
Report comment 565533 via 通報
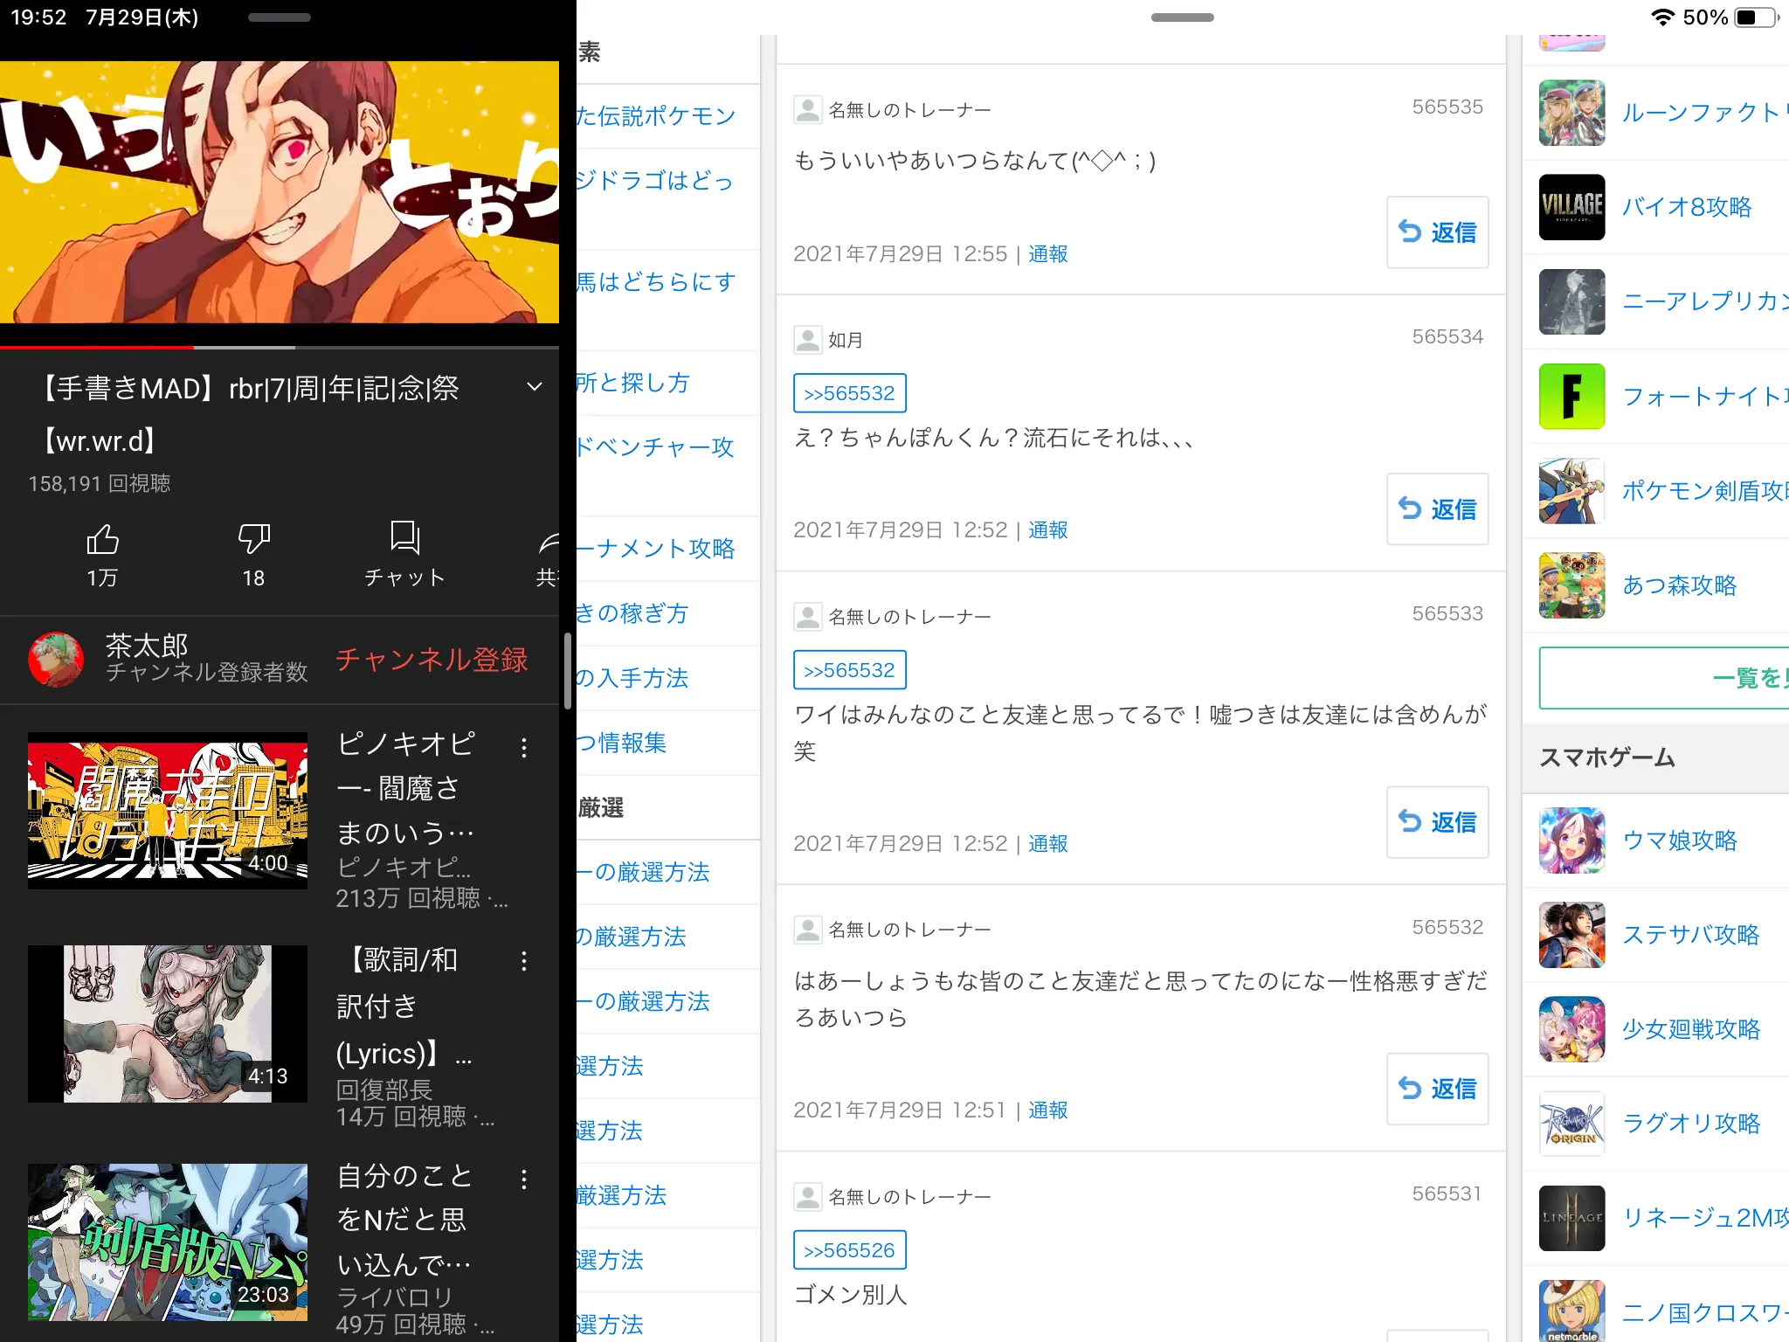1048,844
